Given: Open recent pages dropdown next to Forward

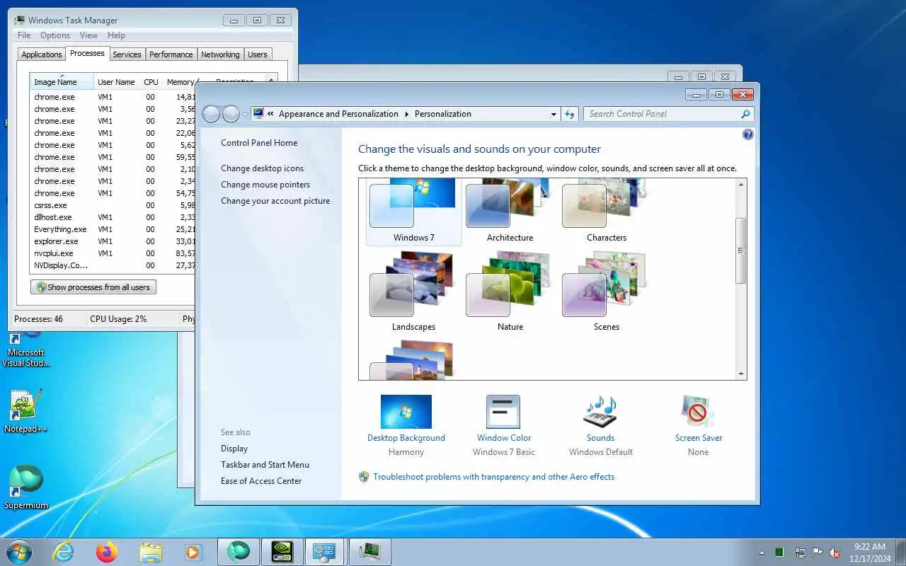Looking at the screenshot, I should 245,114.
